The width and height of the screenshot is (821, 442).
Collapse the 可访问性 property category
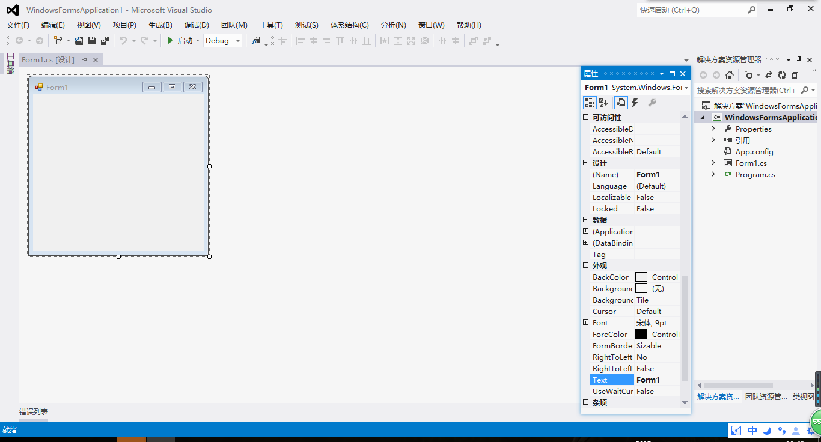[586, 118]
